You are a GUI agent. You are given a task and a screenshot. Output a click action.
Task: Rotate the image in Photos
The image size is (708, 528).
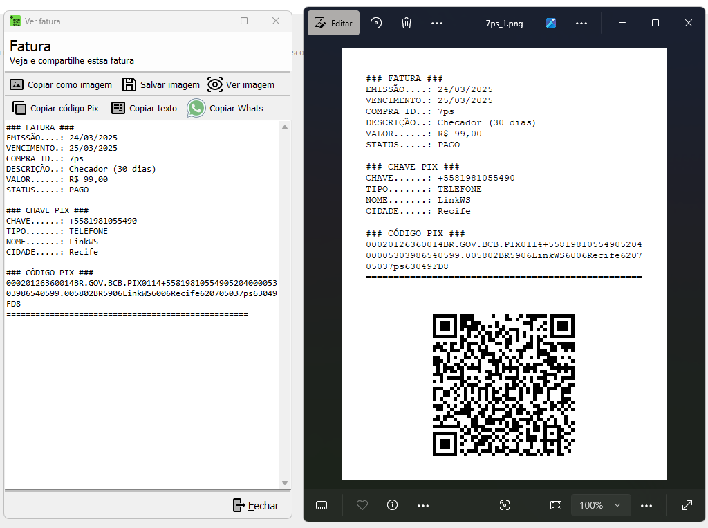click(376, 23)
